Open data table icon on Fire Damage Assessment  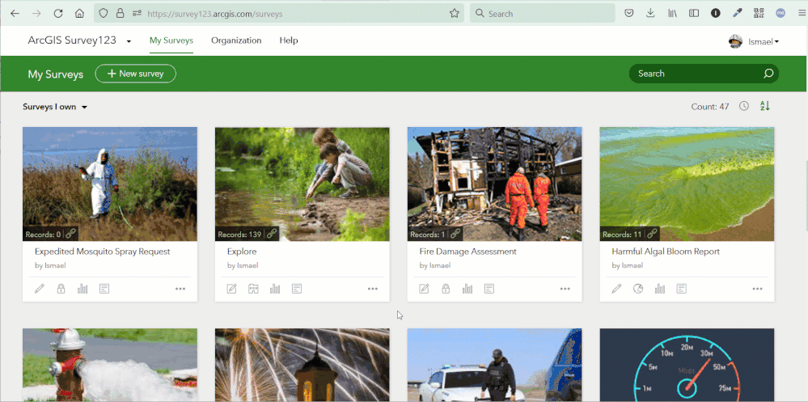pos(489,289)
